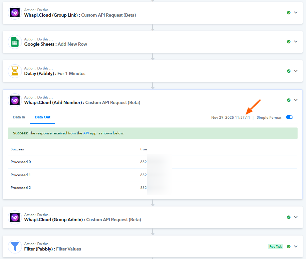Expand the Filter Values step
Viewport: 306px width, 259px height.
(x=296, y=247)
